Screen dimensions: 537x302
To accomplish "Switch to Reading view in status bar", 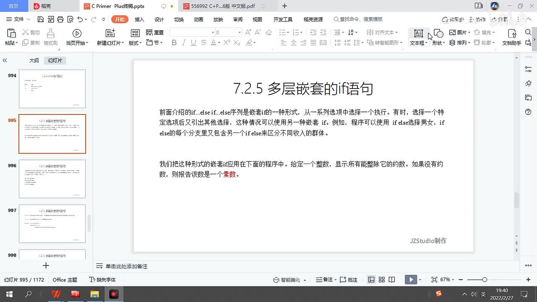I will click(x=392, y=280).
